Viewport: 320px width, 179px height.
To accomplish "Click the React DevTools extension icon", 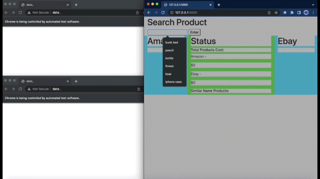I will pyautogui.click(x=285, y=13).
